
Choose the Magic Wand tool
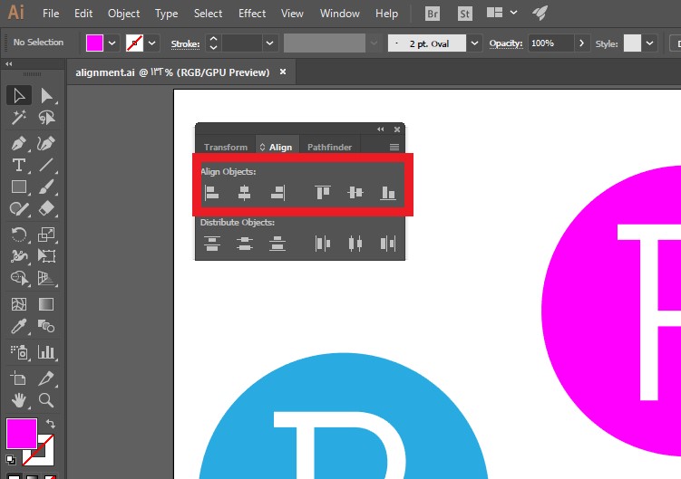[x=19, y=117]
